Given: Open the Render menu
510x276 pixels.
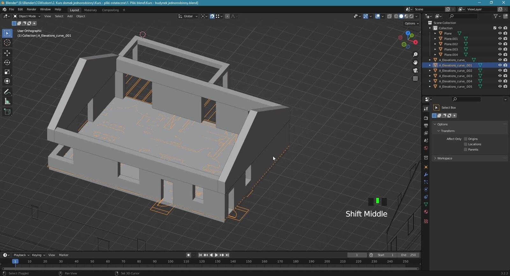Looking at the screenshot, I should pyautogui.click(x=31, y=10).
